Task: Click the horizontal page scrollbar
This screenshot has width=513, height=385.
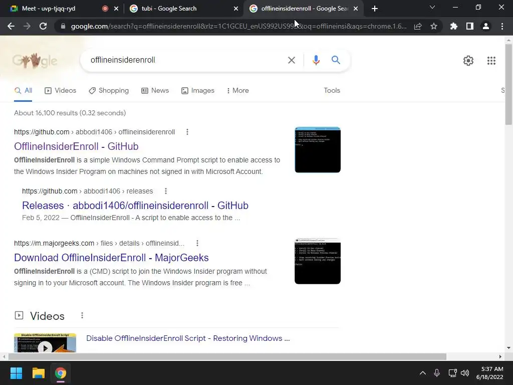Action: 227,356
